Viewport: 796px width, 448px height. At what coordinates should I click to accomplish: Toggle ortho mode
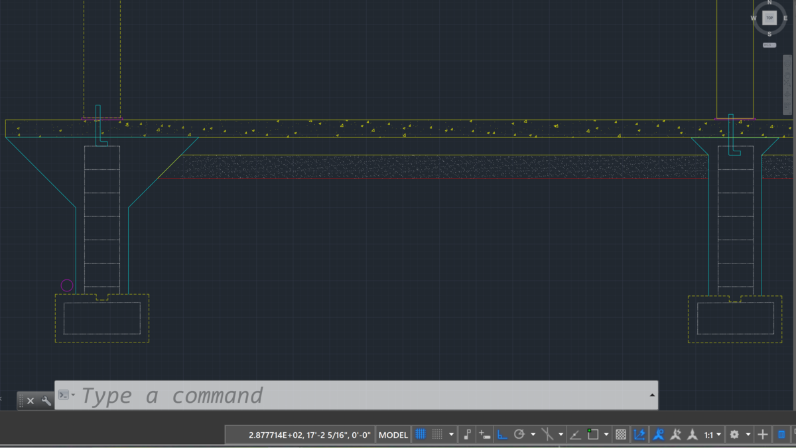point(502,435)
